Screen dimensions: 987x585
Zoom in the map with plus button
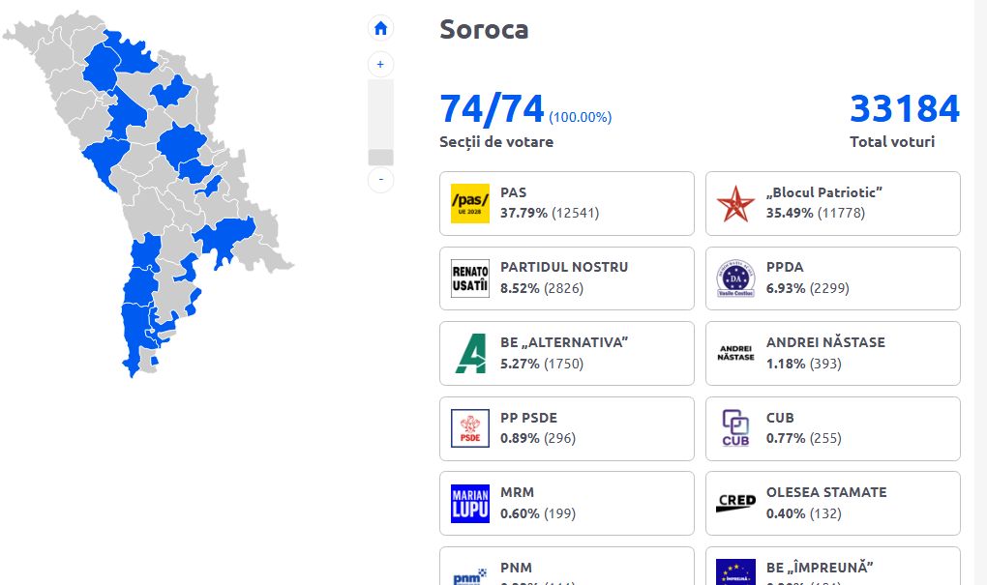380,64
